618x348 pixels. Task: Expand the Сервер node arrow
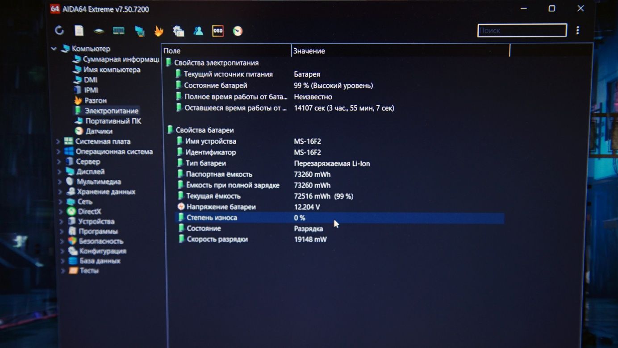coord(59,162)
